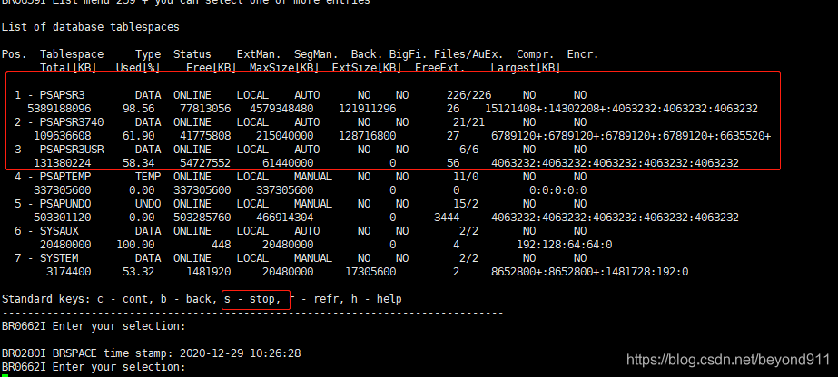Select the SYSTEM tablespace name
The image size is (838, 377).
(x=59, y=258)
